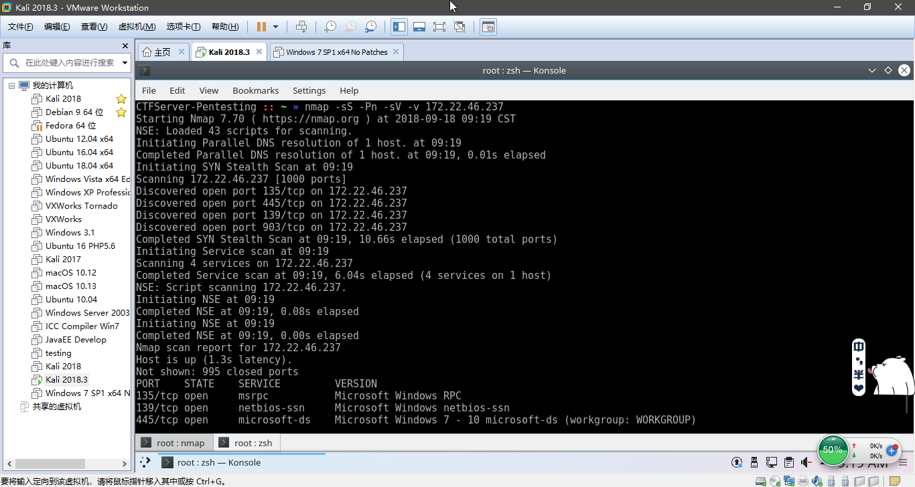
Task: Open the KDE network connections tray icon
Action: [772, 462]
